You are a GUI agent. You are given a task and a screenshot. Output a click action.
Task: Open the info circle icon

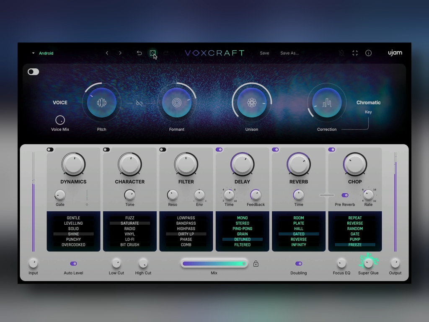(x=369, y=53)
